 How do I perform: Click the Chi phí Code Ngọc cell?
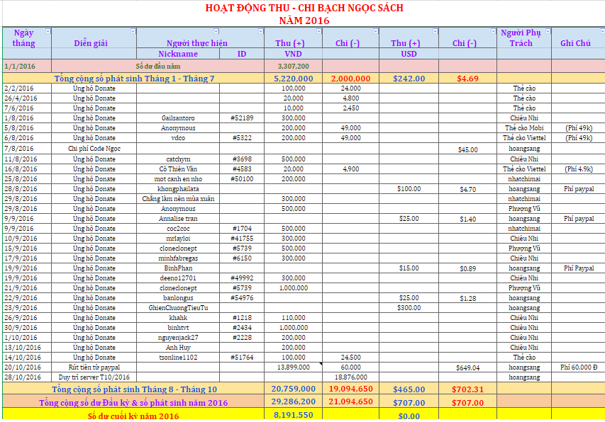click(x=91, y=149)
